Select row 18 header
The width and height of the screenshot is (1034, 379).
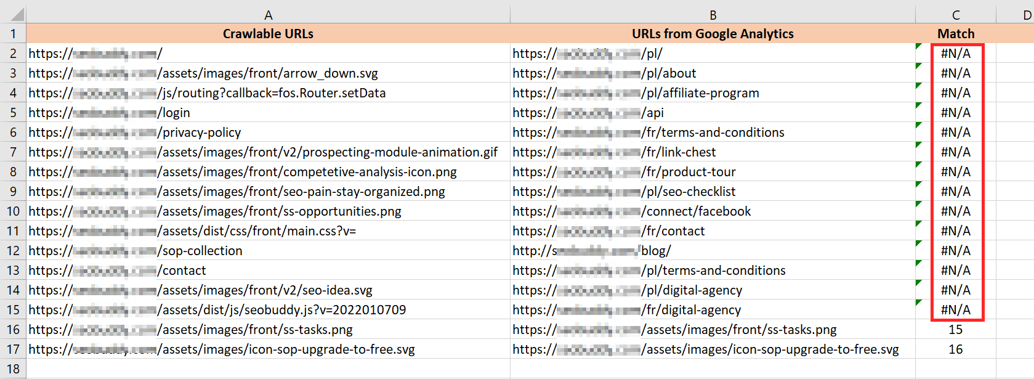(x=13, y=369)
